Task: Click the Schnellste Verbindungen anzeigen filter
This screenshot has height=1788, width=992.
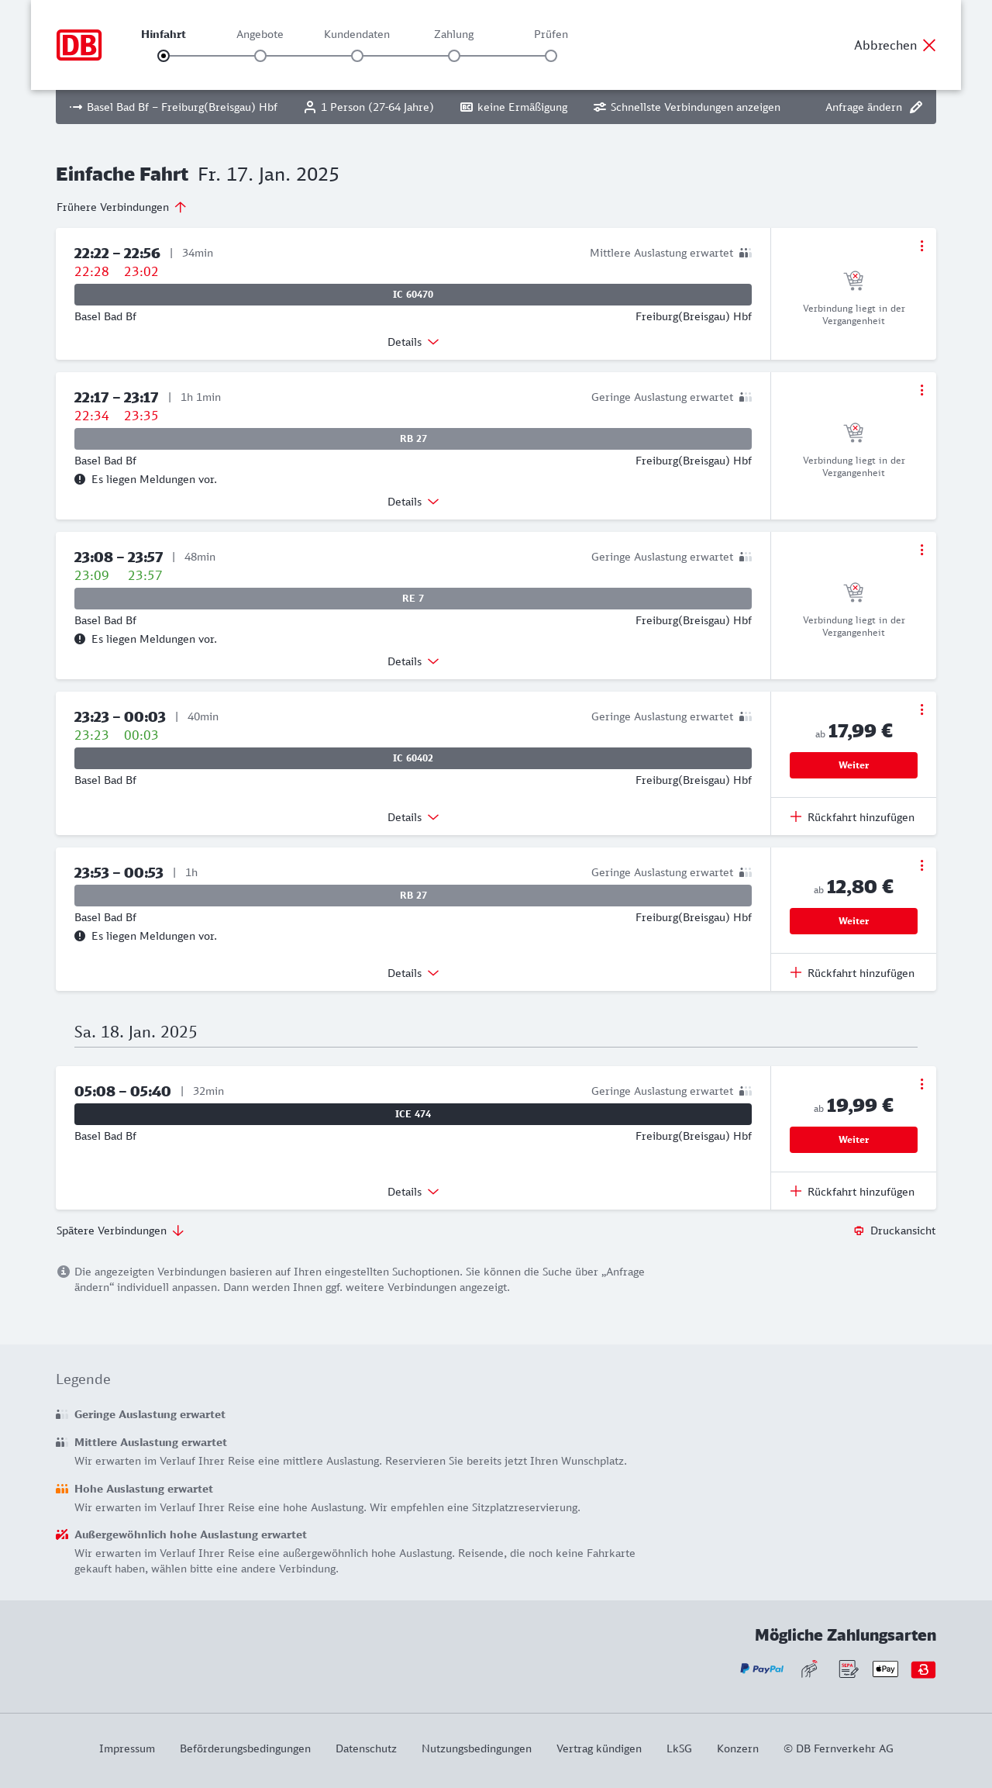Action: 687,107
